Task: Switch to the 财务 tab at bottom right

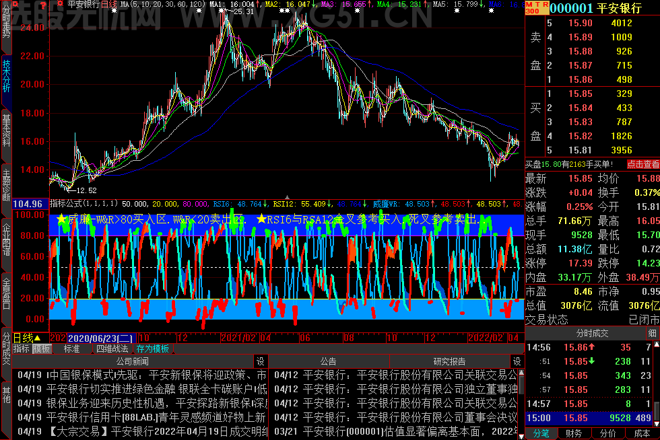Action: tap(574, 433)
